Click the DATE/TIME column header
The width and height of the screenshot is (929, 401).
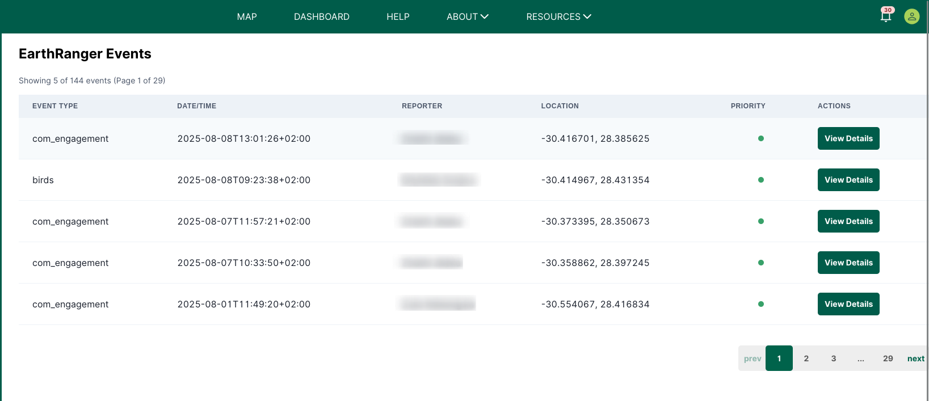click(197, 106)
